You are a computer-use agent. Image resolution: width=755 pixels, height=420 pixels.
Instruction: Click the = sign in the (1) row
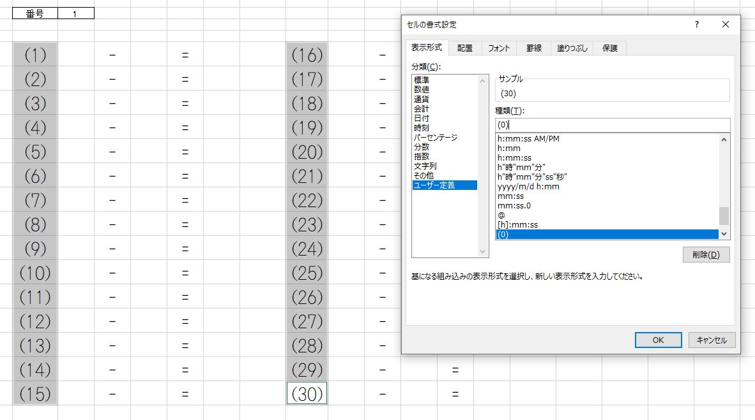click(185, 55)
